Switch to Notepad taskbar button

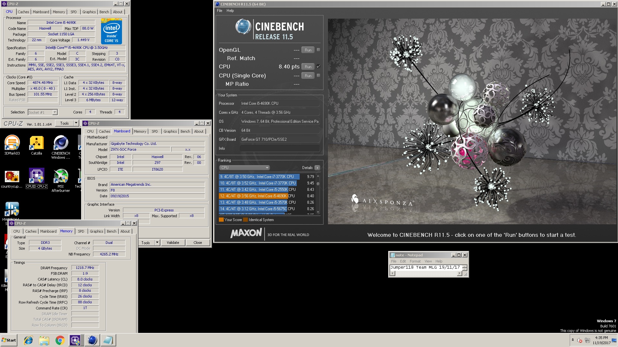[x=108, y=340]
